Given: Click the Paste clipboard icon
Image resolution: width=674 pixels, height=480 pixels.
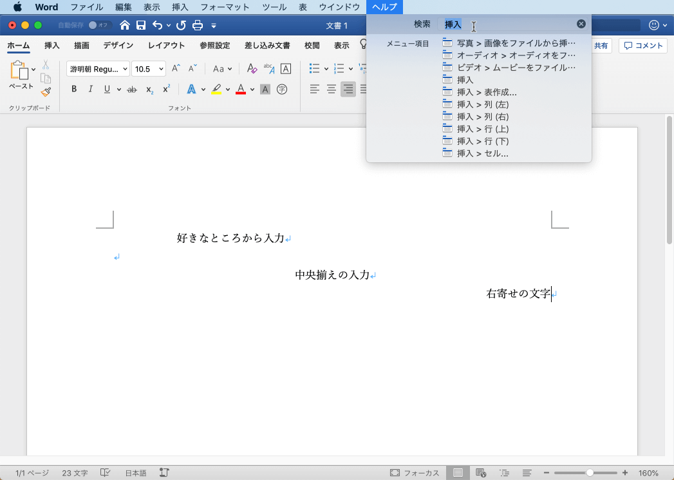Looking at the screenshot, I should (x=19, y=70).
